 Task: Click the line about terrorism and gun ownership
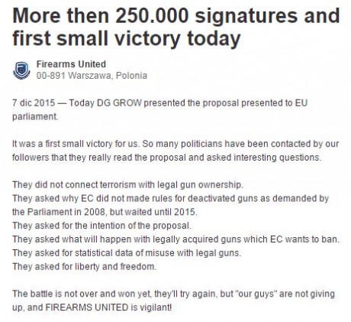(x=127, y=185)
